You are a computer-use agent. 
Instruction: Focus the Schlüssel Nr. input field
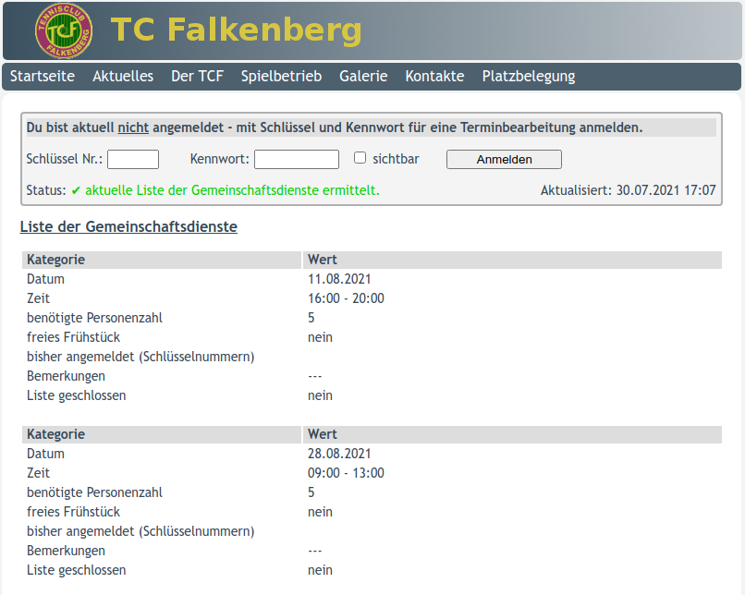133,160
